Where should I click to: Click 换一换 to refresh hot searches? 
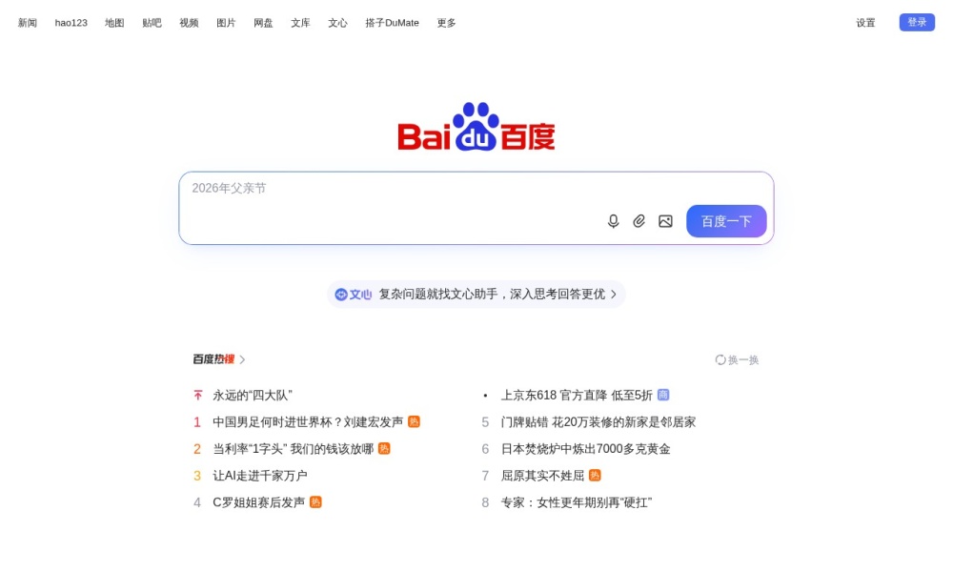[743, 359]
